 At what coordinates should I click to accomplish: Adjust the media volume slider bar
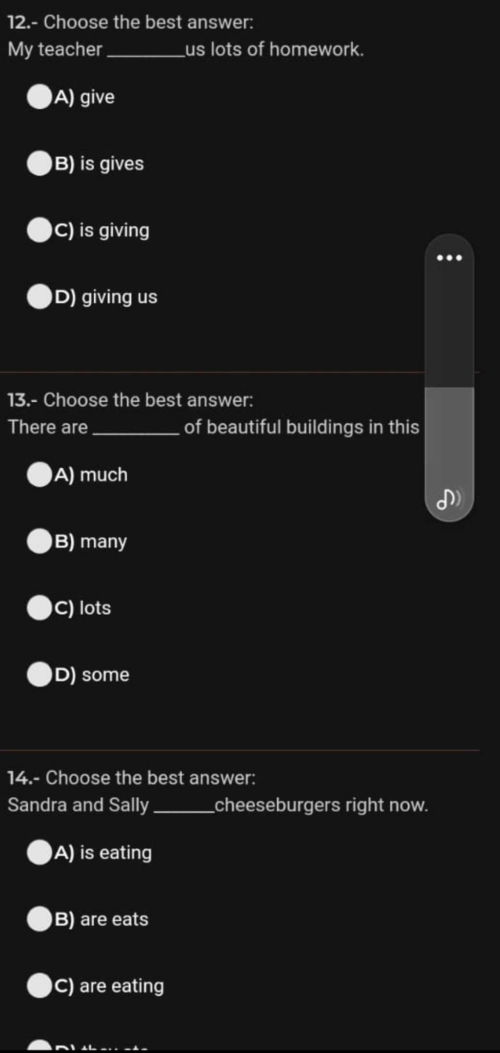click(x=449, y=378)
